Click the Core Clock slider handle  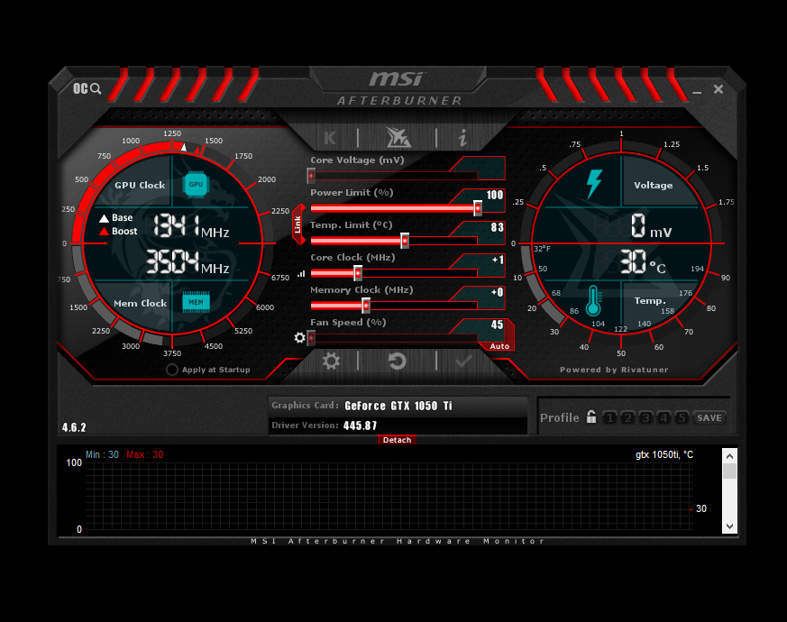(358, 273)
